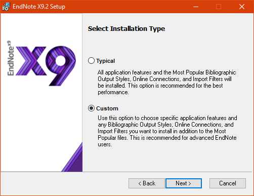Click the EndNote X9 logo graphic
This screenshot has height=196, width=254.
[41, 63]
